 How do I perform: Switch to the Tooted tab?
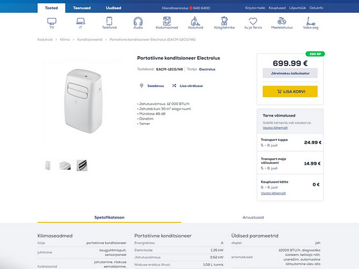pos(51,8)
